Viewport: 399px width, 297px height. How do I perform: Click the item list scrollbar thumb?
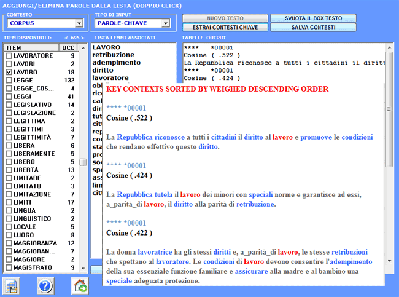(83, 162)
